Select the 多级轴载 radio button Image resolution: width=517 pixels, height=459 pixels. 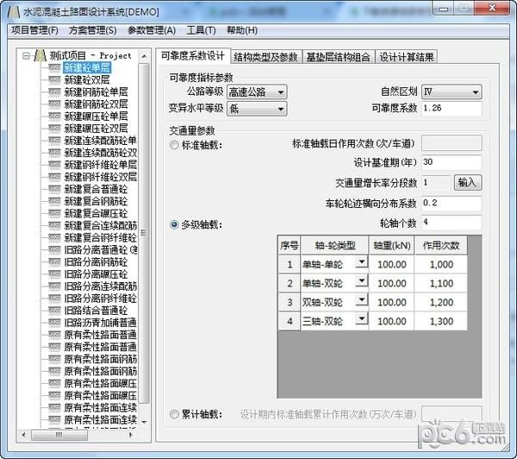(174, 225)
